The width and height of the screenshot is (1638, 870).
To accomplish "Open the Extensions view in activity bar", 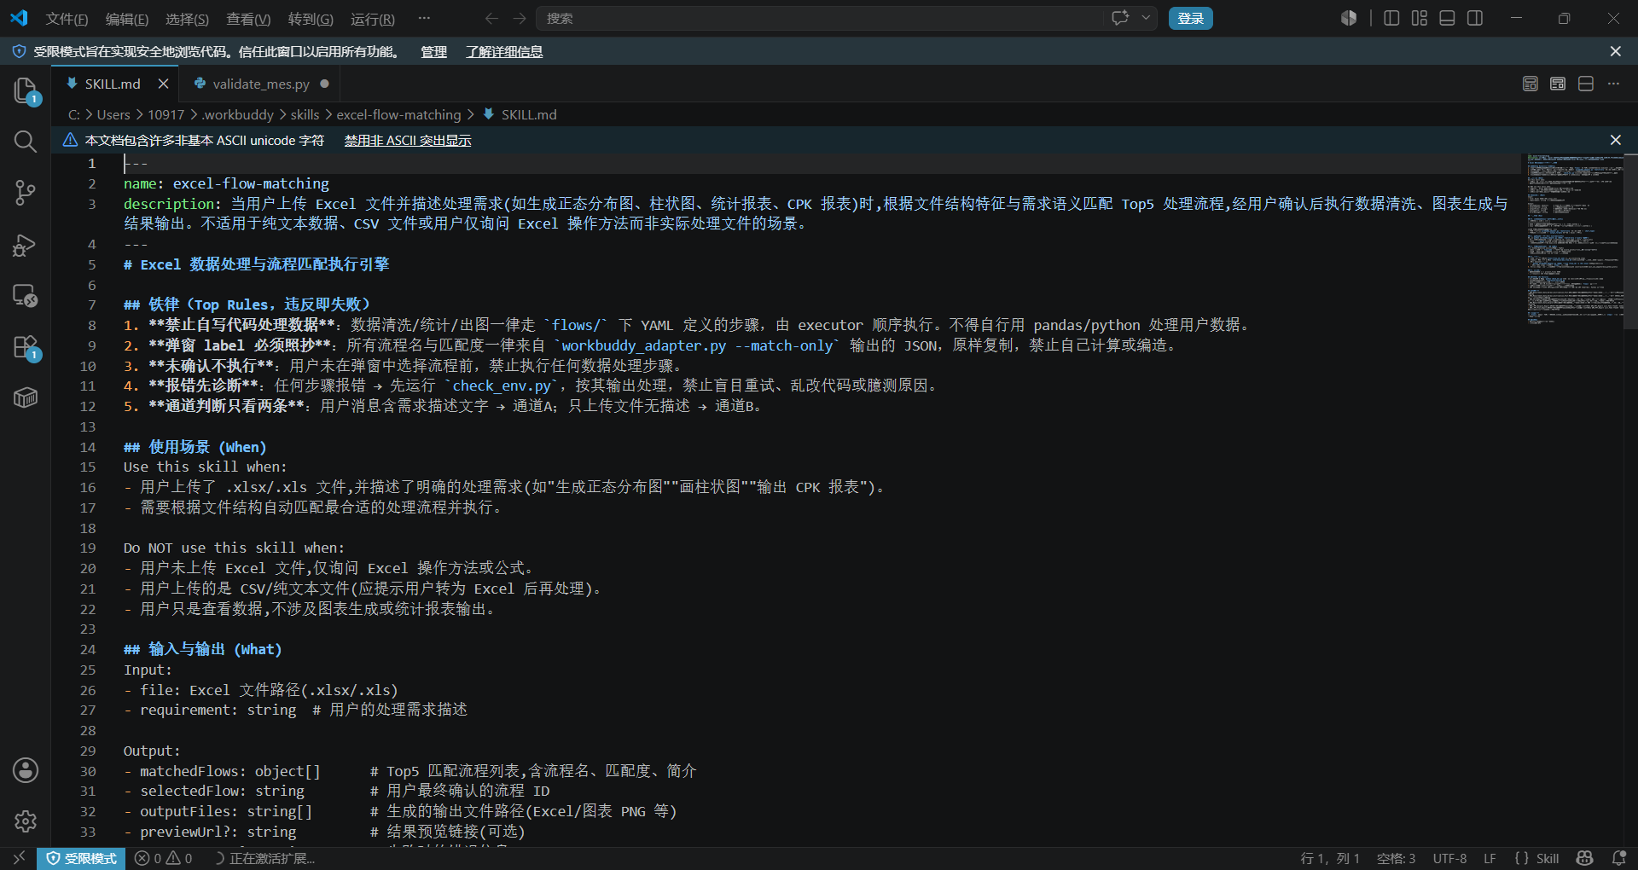I will (26, 347).
